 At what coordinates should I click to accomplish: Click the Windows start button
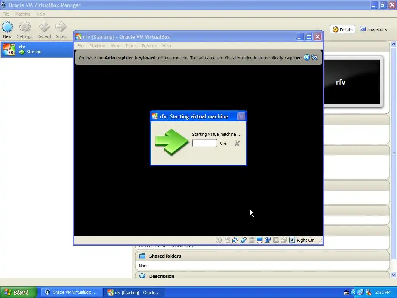[19, 292]
